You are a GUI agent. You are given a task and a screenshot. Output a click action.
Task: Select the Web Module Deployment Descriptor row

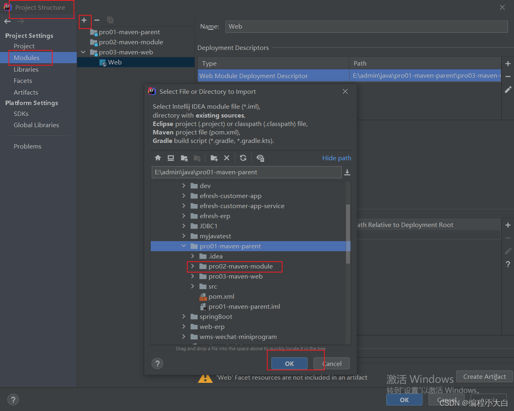(x=349, y=76)
